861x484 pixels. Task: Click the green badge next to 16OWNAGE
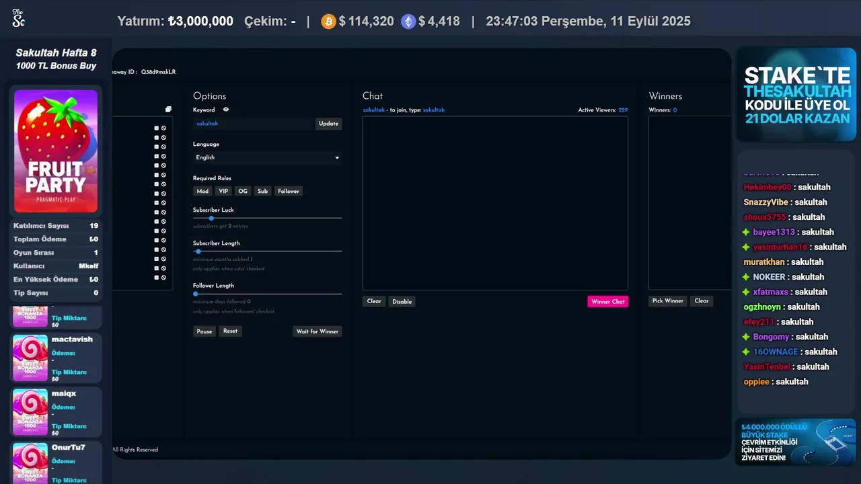coord(746,352)
